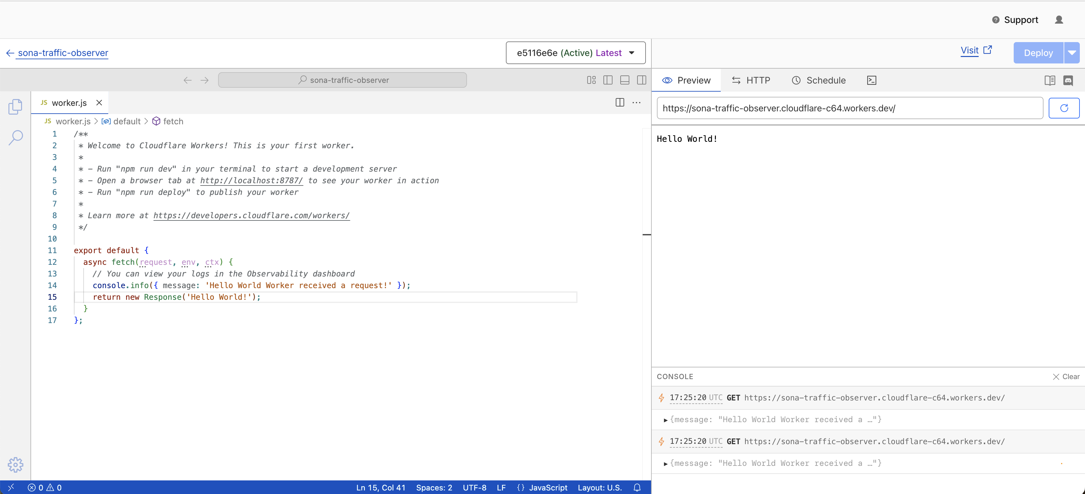This screenshot has height=494, width=1085.
Task: Refresh the worker preview
Action: (1064, 108)
